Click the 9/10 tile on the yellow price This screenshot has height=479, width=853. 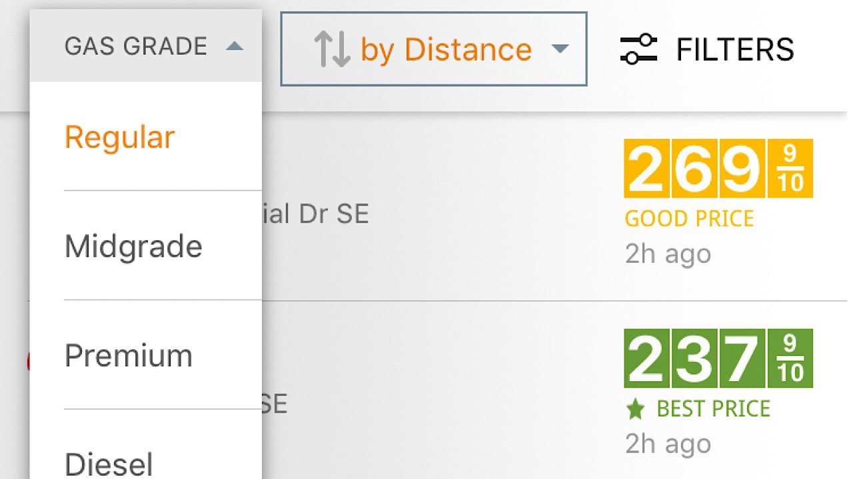(x=790, y=168)
